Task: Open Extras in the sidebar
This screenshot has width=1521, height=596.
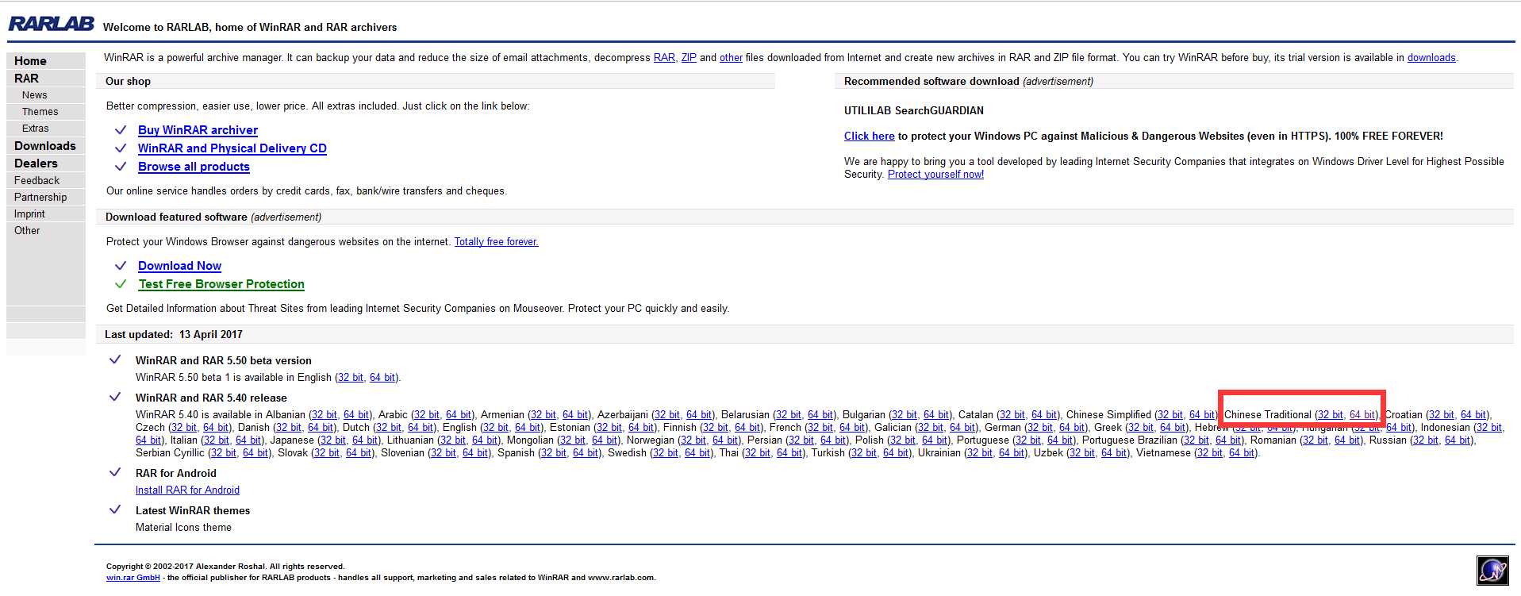Action: click(x=35, y=129)
